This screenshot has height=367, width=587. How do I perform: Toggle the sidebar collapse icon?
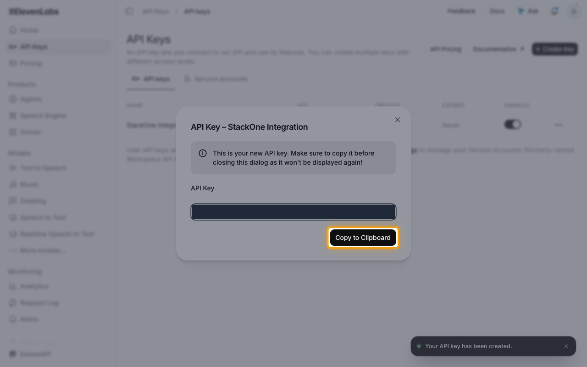[130, 11]
